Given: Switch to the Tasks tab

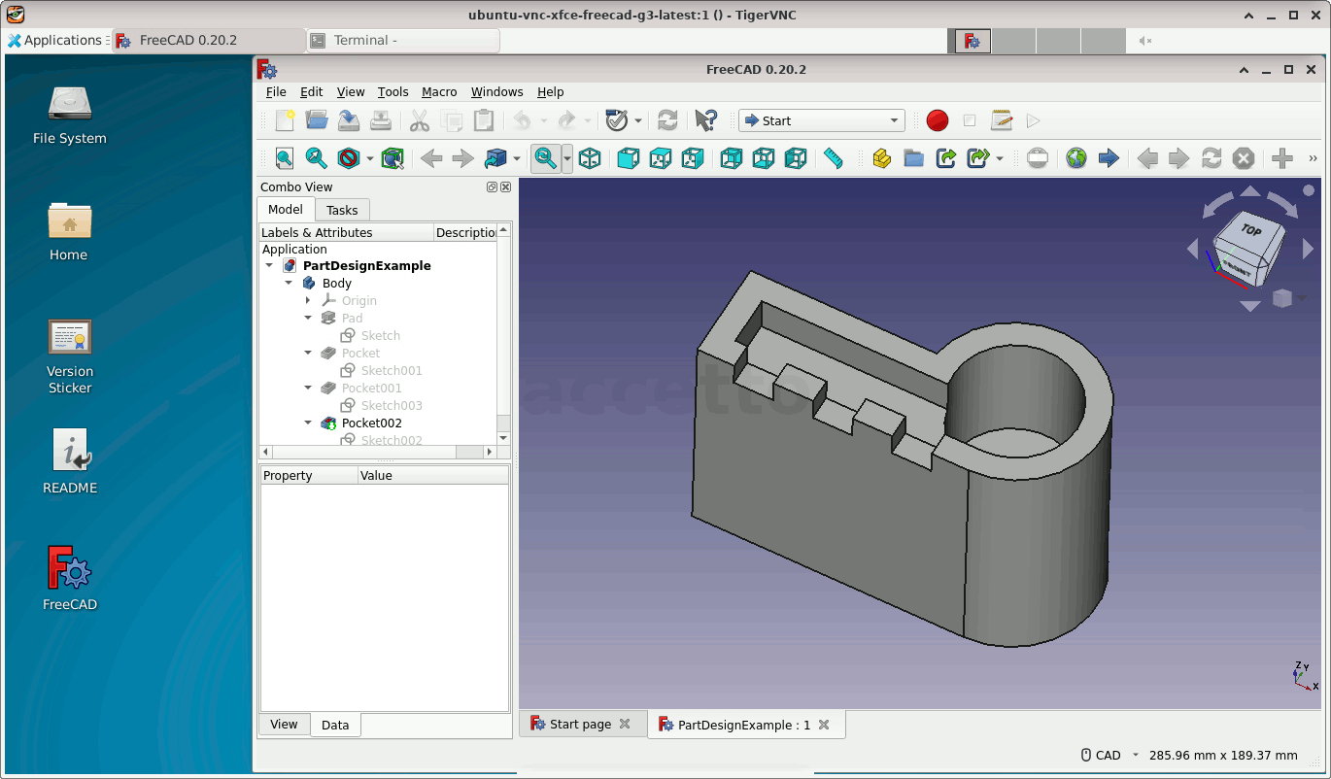Looking at the screenshot, I should [x=342, y=210].
